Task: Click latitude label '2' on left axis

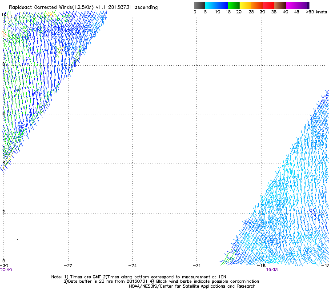Action: click(x=4, y=212)
